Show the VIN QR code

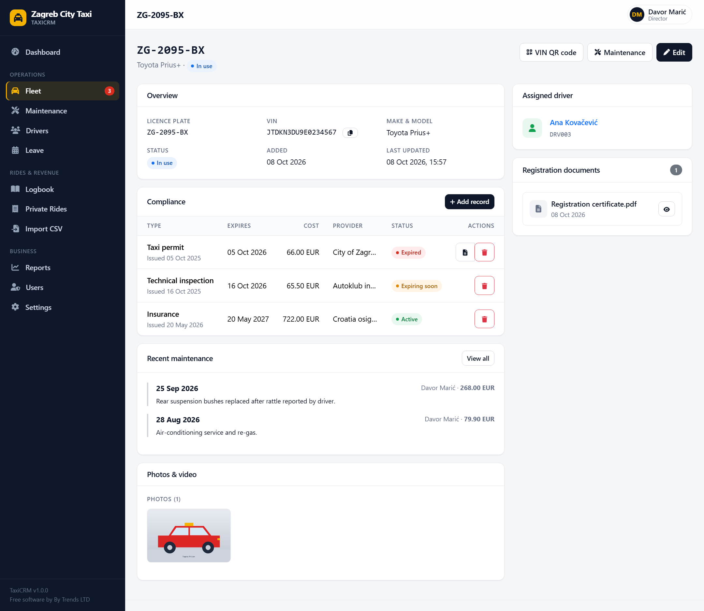[x=551, y=52]
